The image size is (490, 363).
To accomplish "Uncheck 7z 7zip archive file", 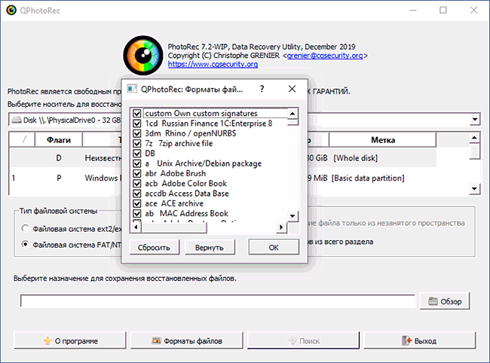I will coord(137,143).
